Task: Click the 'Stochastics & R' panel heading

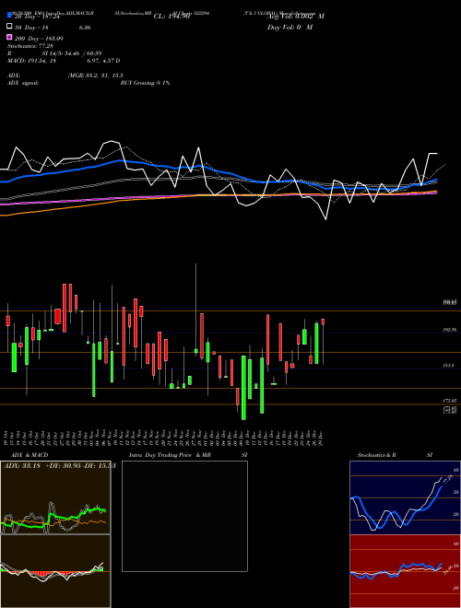Action: click(x=376, y=455)
